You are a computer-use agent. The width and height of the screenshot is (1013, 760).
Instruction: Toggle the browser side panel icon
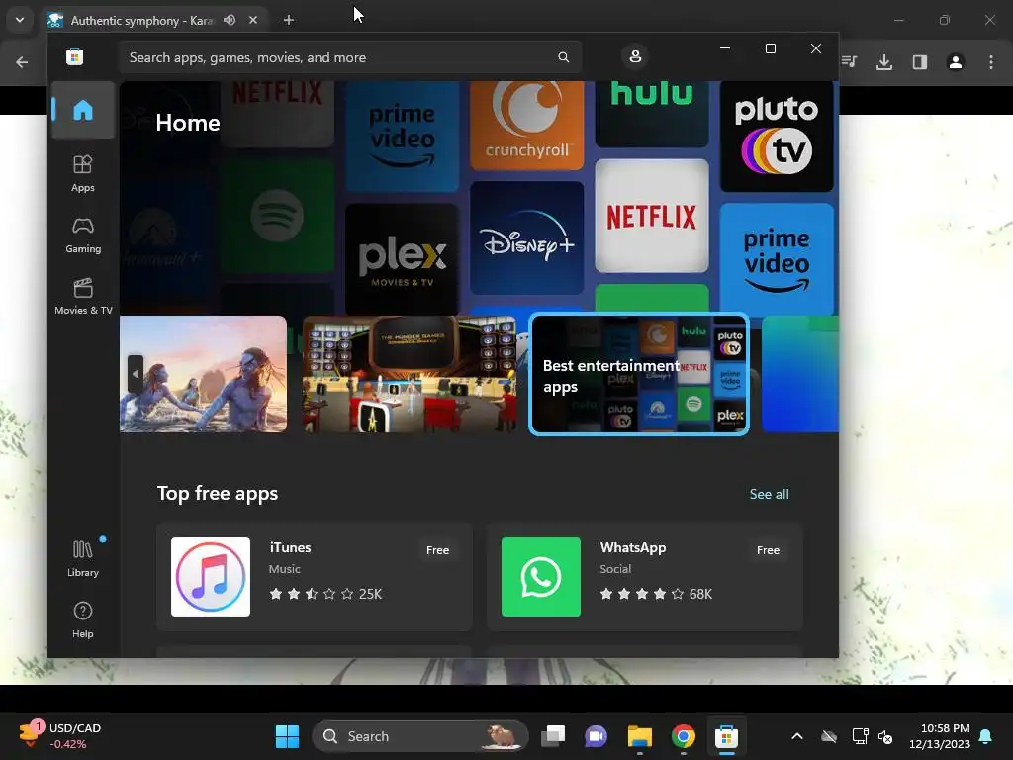click(920, 62)
